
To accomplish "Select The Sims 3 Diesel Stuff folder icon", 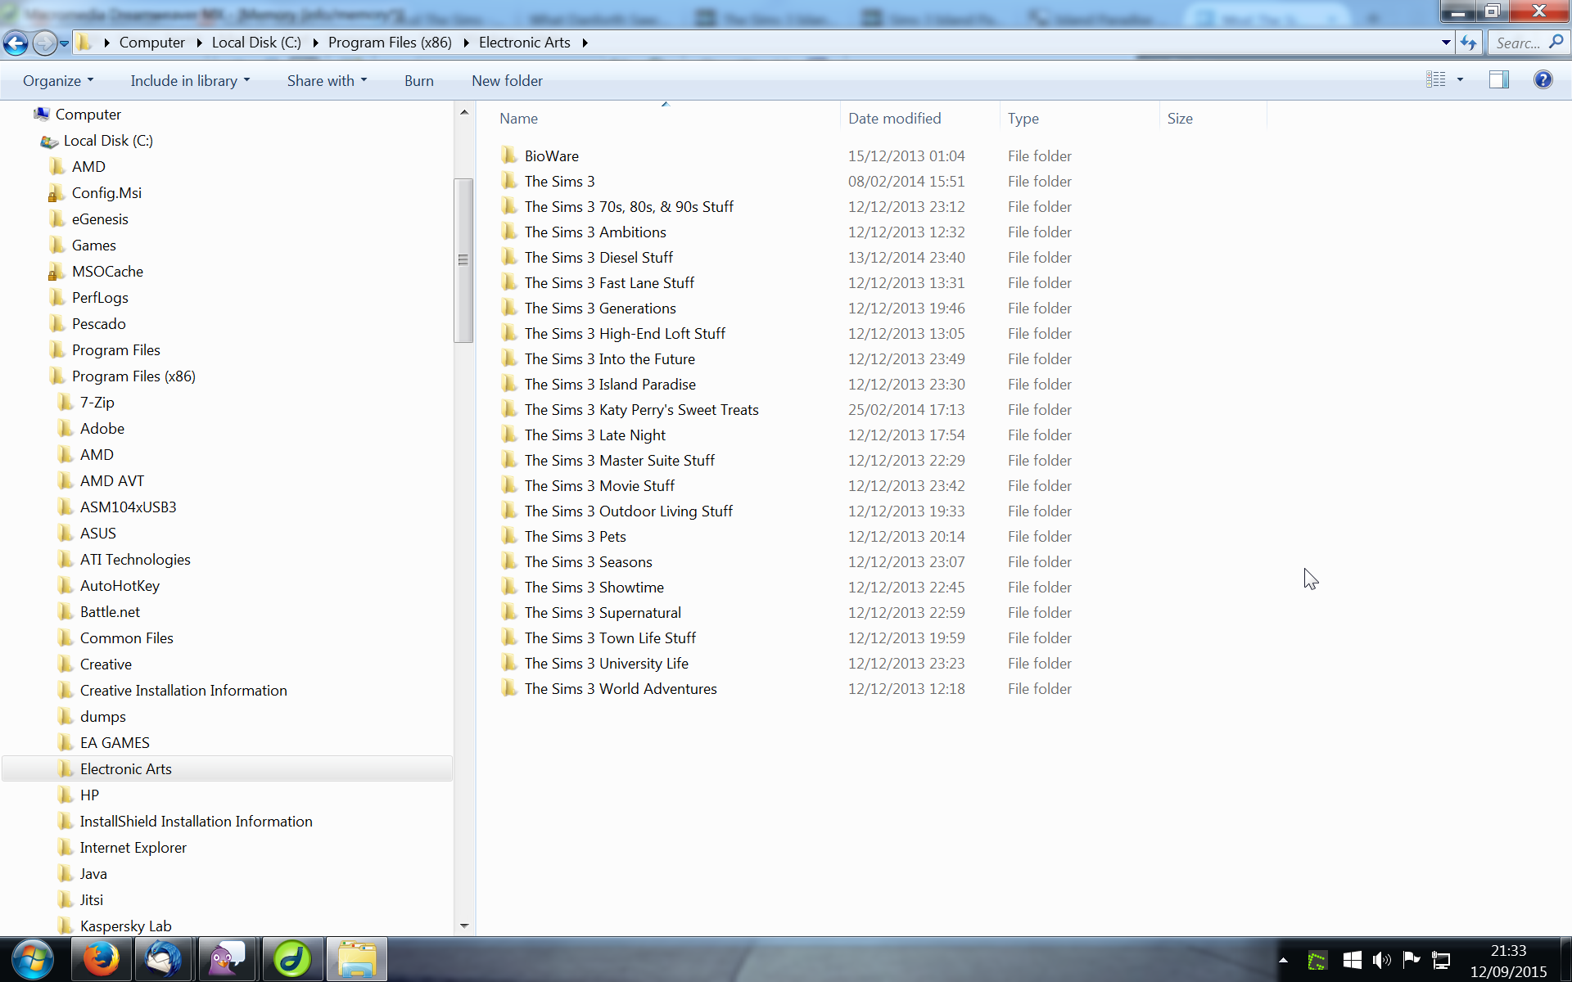I will click(508, 256).
